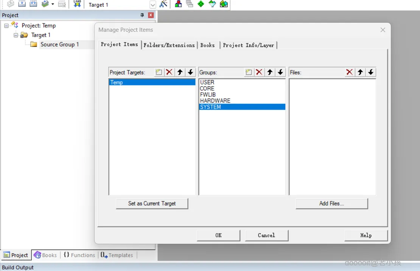Move project target down
Image resolution: width=420 pixels, height=271 pixels.
(190, 72)
